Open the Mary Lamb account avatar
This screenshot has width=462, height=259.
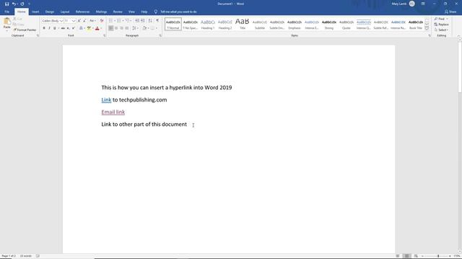click(412, 4)
